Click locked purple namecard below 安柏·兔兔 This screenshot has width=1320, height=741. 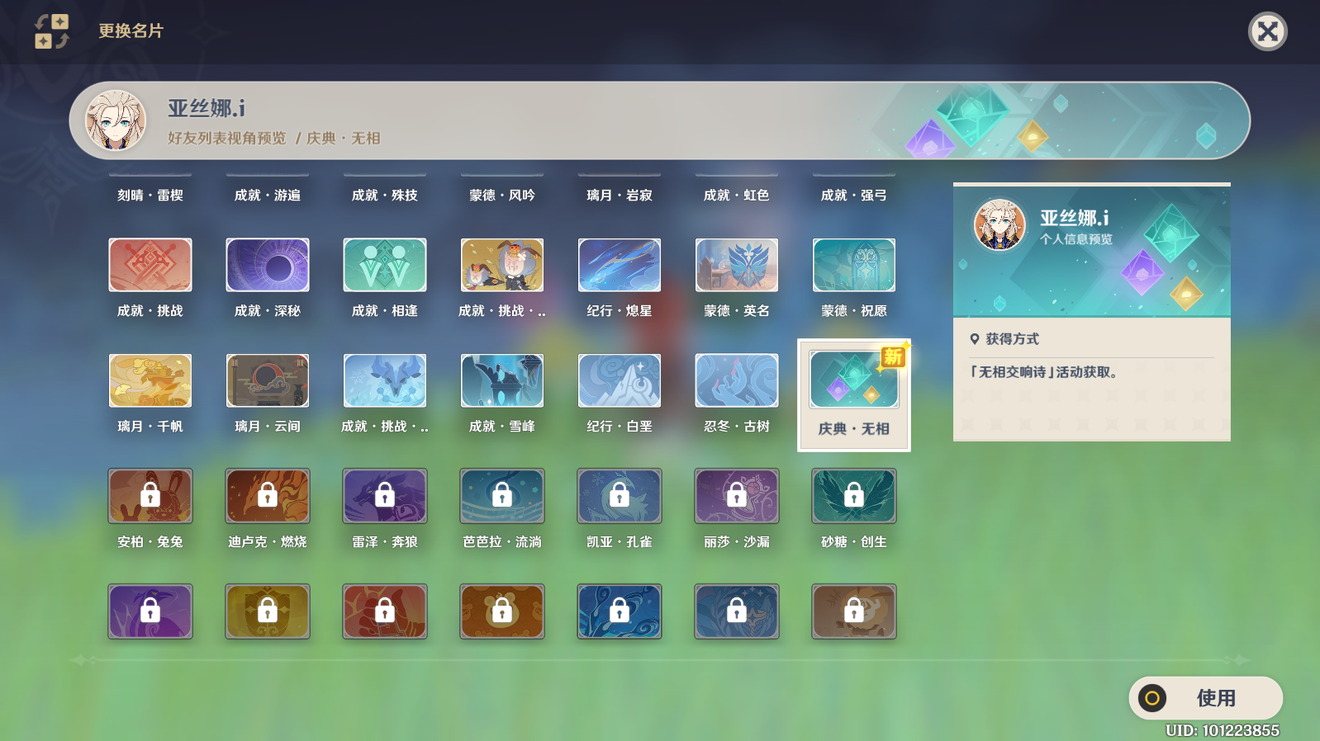pos(150,611)
